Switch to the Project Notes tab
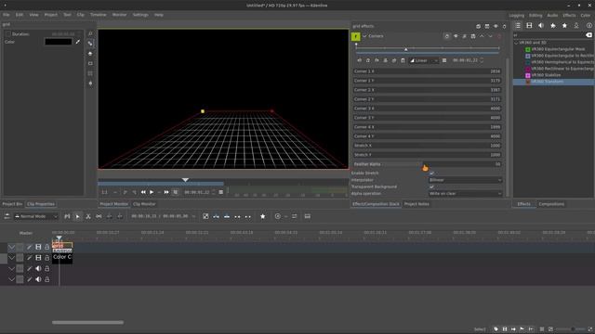 coord(416,204)
